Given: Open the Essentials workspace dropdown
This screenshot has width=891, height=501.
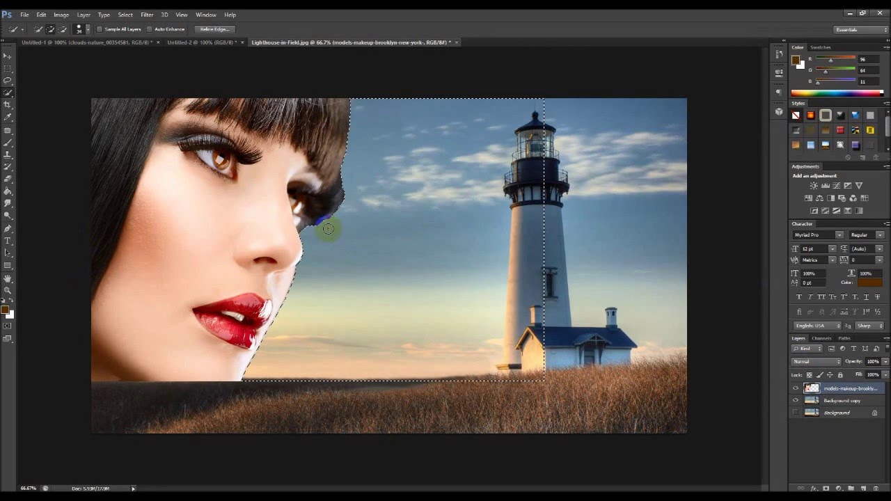Looking at the screenshot, I should point(861,30).
